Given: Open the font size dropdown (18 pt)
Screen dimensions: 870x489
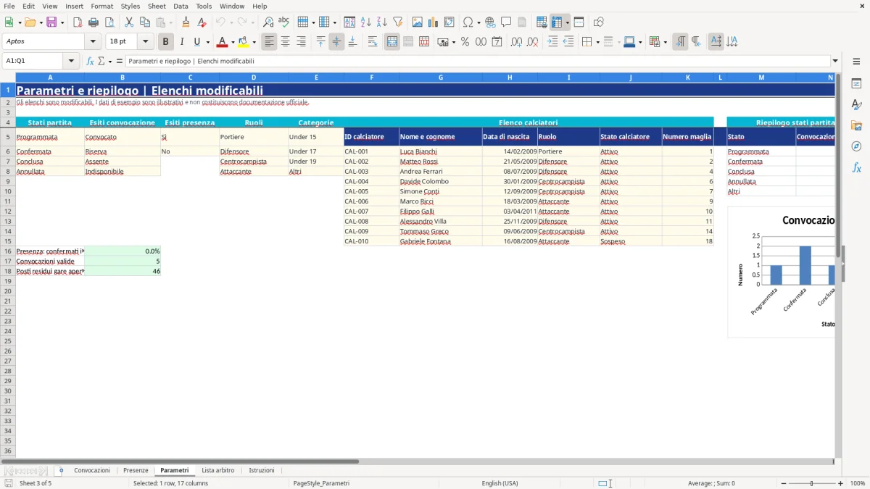Looking at the screenshot, I should click(146, 42).
